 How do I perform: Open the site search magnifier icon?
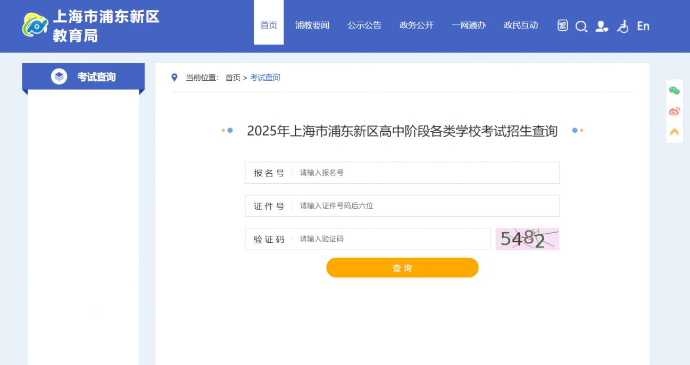[581, 26]
